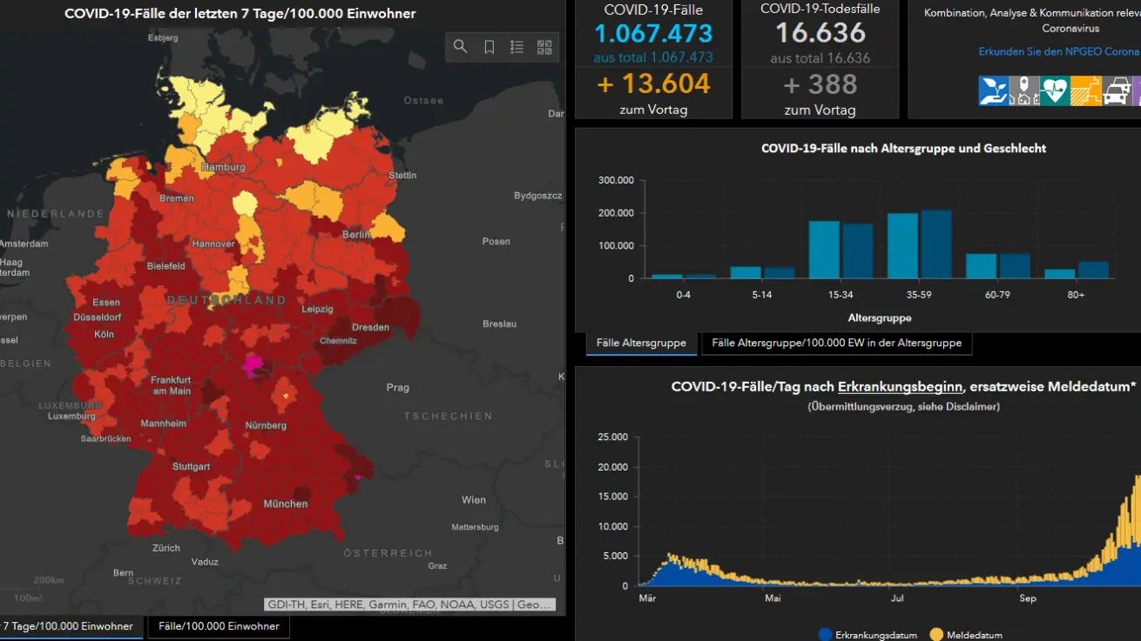
Task: Open Fälle Altersgruppe/100.000 EW tab
Action: coord(836,344)
